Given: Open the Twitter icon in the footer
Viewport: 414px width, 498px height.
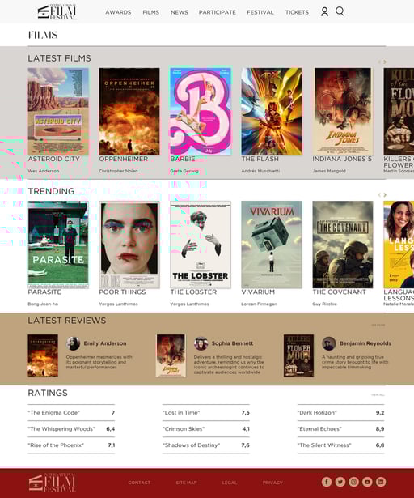Looking at the screenshot, I should tap(340, 482).
